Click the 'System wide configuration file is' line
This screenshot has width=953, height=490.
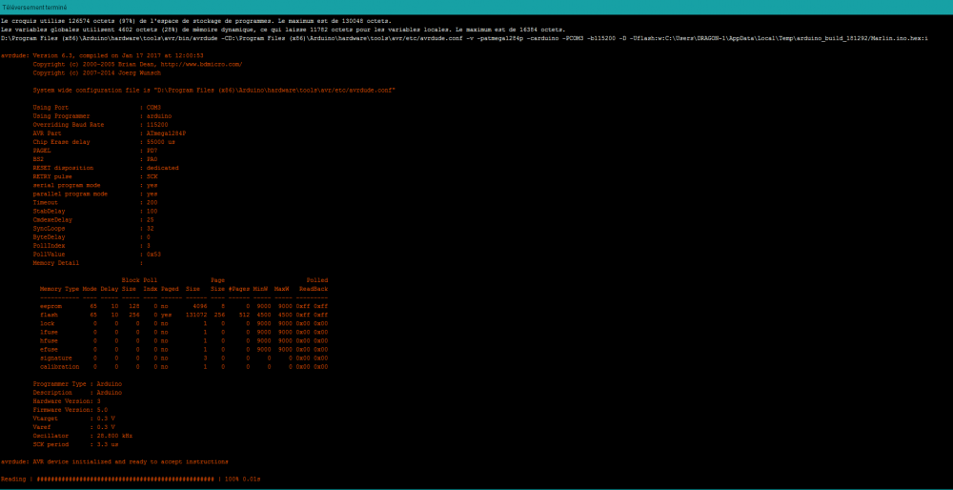[x=213, y=90]
